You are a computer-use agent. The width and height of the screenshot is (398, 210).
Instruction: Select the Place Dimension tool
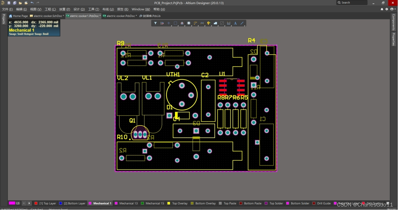(229, 23)
